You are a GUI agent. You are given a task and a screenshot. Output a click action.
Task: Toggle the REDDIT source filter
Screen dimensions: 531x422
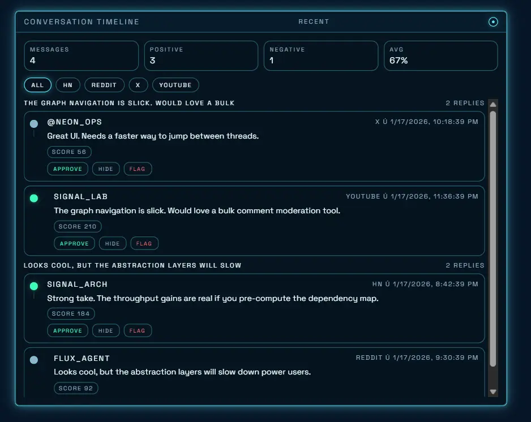[x=104, y=85]
